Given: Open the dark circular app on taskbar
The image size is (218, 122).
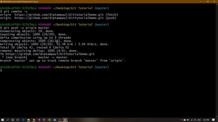Looking at the screenshot, I should coord(60,120).
